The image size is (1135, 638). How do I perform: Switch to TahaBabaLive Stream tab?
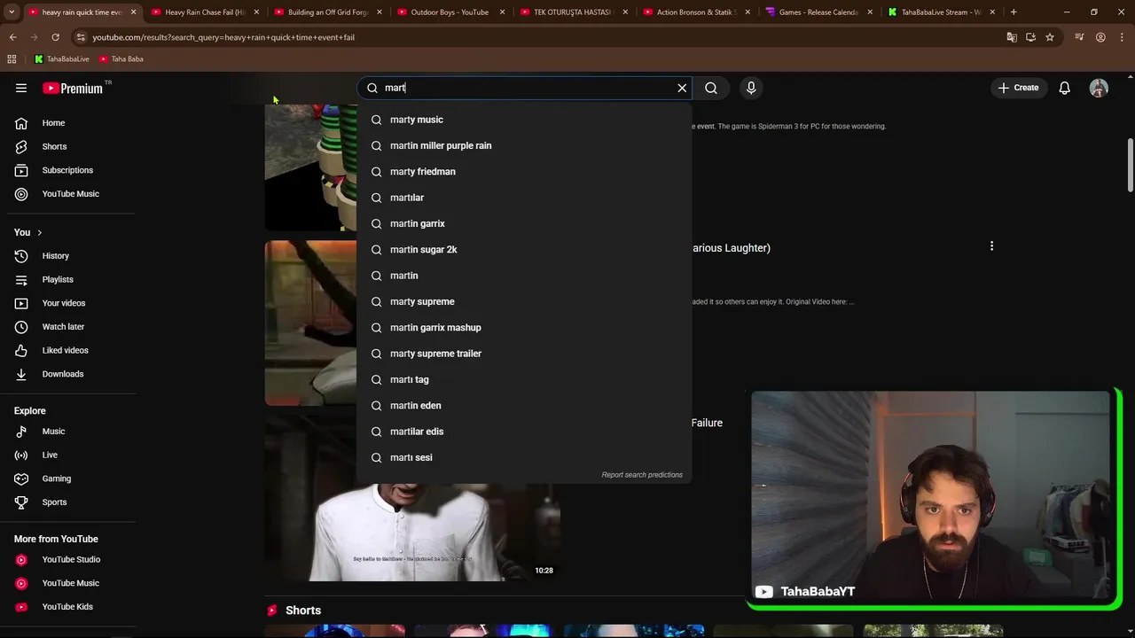coord(942,12)
